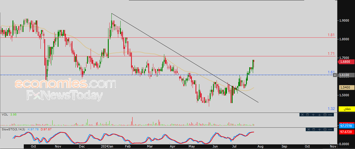This screenshot has height=149, width=355.
Task: Click the 0.0000 stochastic axis value
Action: point(344,144)
